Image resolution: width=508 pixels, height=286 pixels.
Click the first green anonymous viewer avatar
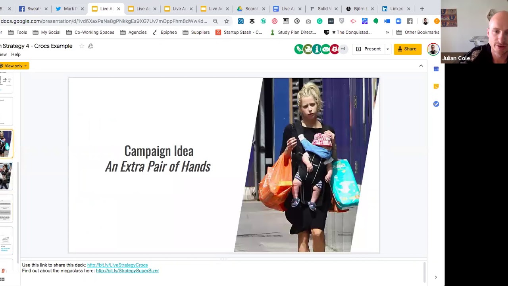click(299, 49)
